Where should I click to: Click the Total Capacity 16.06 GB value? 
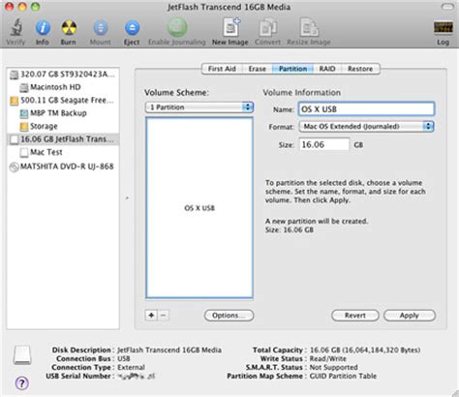[365, 351]
